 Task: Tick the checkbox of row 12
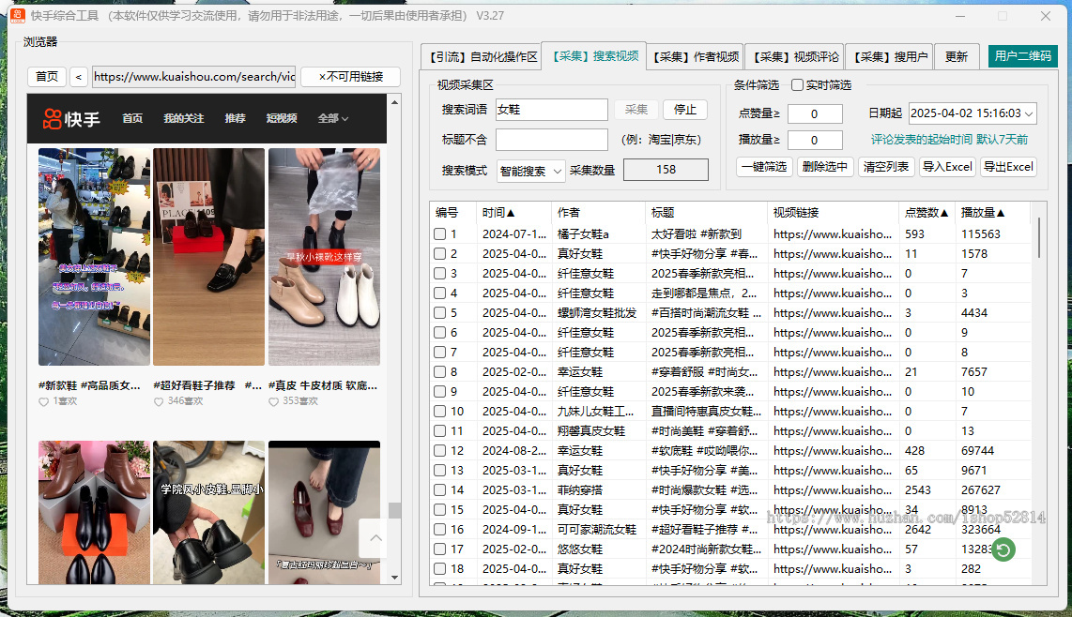tap(439, 451)
